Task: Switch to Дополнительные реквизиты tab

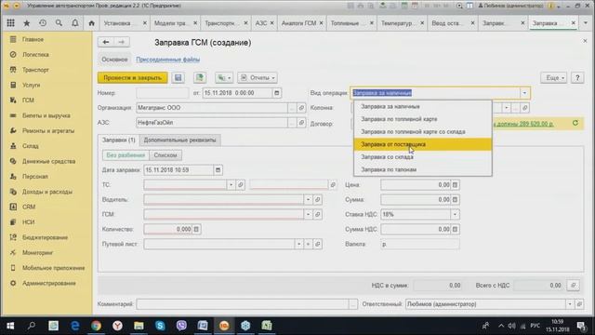Action: click(x=179, y=141)
